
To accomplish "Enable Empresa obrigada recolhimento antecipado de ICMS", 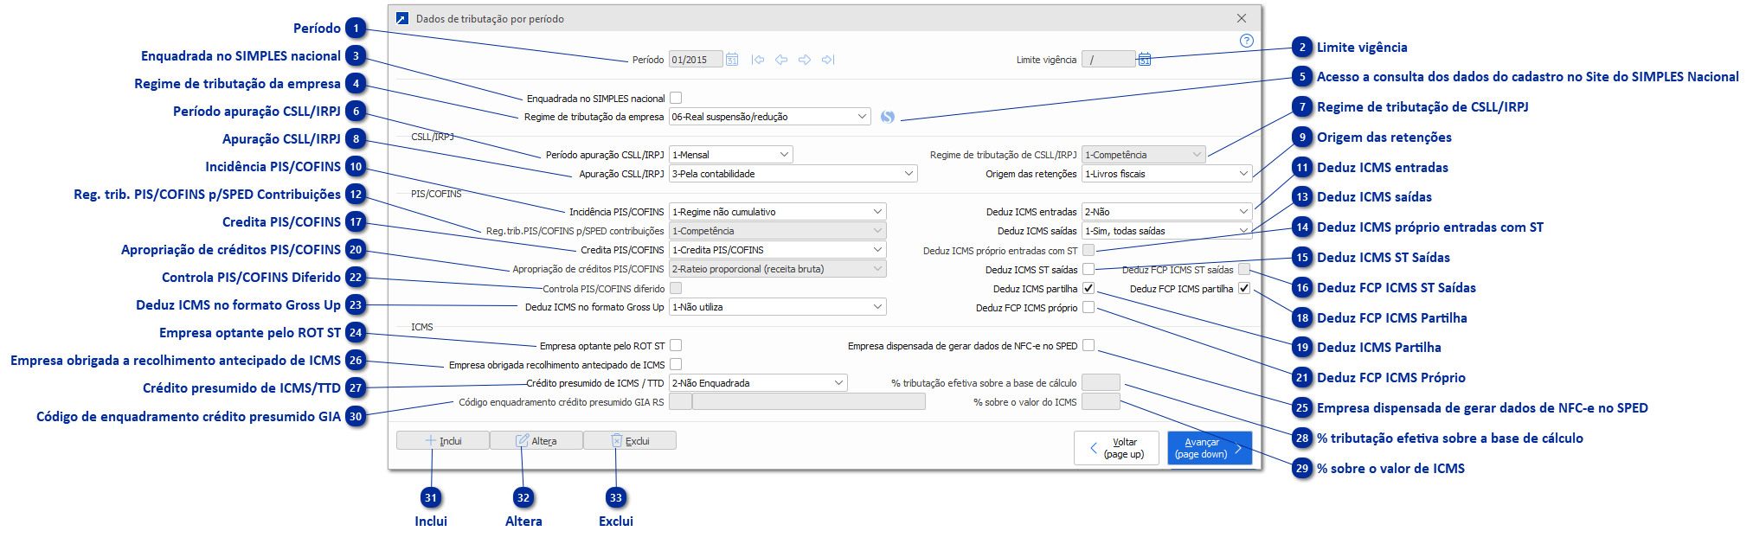I will point(677,364).
